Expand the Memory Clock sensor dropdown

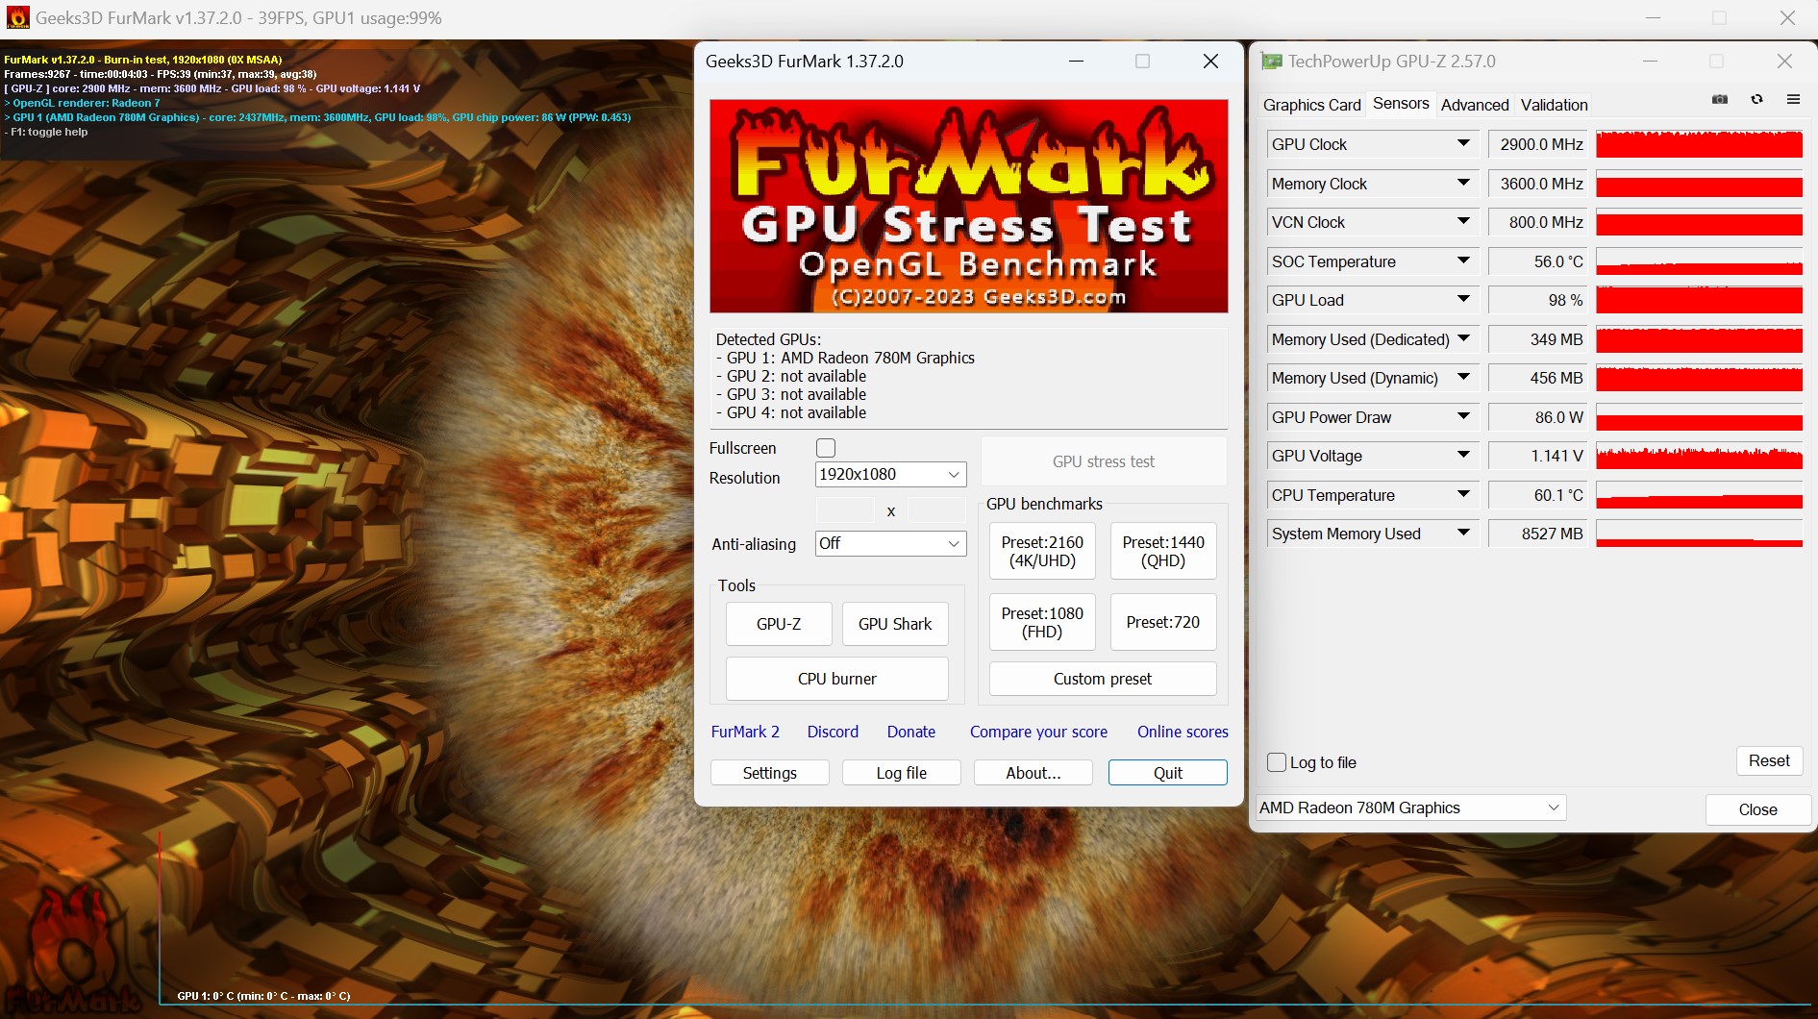1463,183
